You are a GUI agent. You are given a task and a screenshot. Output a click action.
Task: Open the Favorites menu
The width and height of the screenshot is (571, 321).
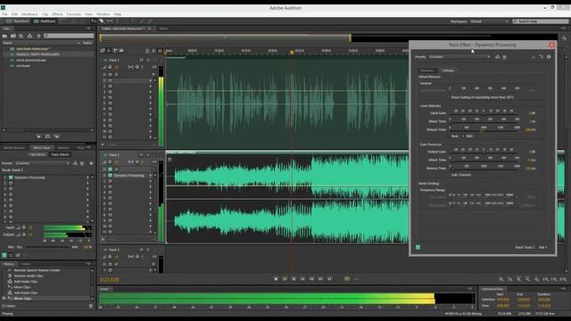tap(73, 14)
